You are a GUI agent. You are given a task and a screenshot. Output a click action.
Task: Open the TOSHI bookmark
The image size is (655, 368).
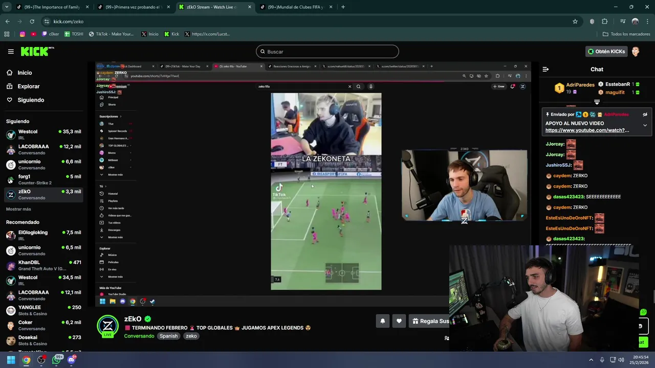[x=74, y=34]
